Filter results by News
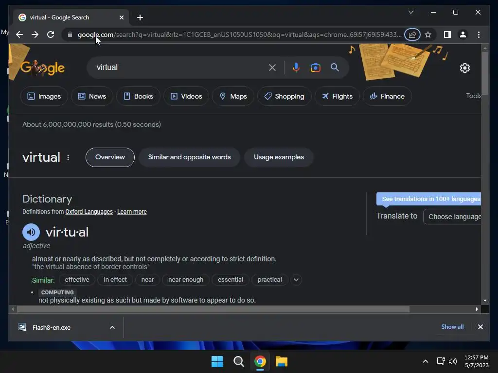 click(92, 96)
